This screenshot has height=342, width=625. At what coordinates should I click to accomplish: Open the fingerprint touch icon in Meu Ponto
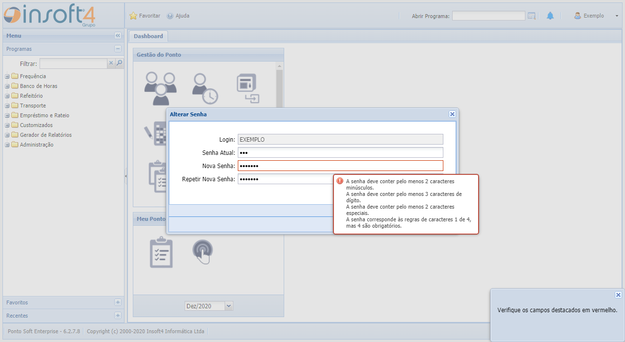click(x=202, y=252)
